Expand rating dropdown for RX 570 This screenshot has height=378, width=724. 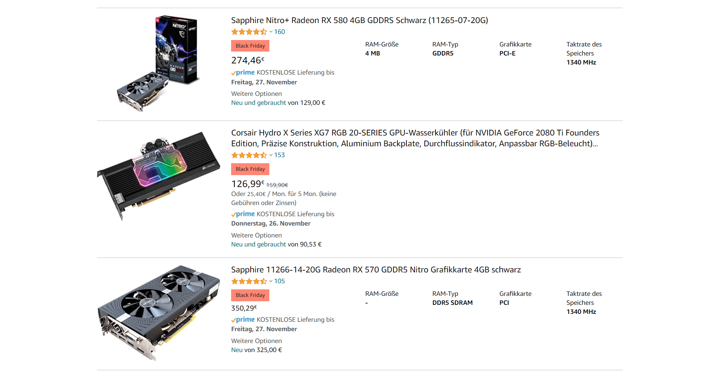tap(271, 281)
